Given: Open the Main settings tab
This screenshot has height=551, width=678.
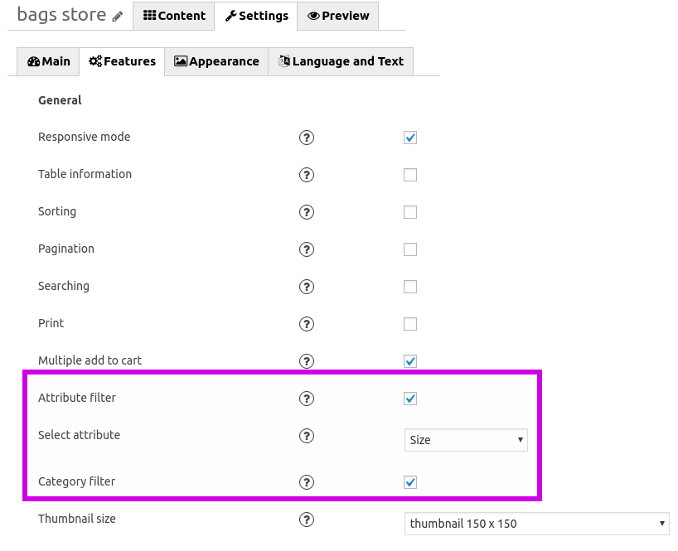Looking at the screenshot, I should (x=48, y=61).
